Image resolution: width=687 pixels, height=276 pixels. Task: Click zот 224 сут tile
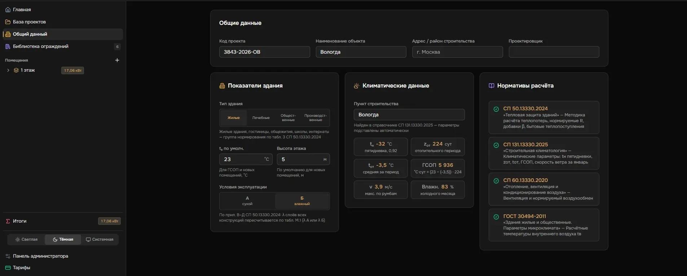click(x=438, y=147)
